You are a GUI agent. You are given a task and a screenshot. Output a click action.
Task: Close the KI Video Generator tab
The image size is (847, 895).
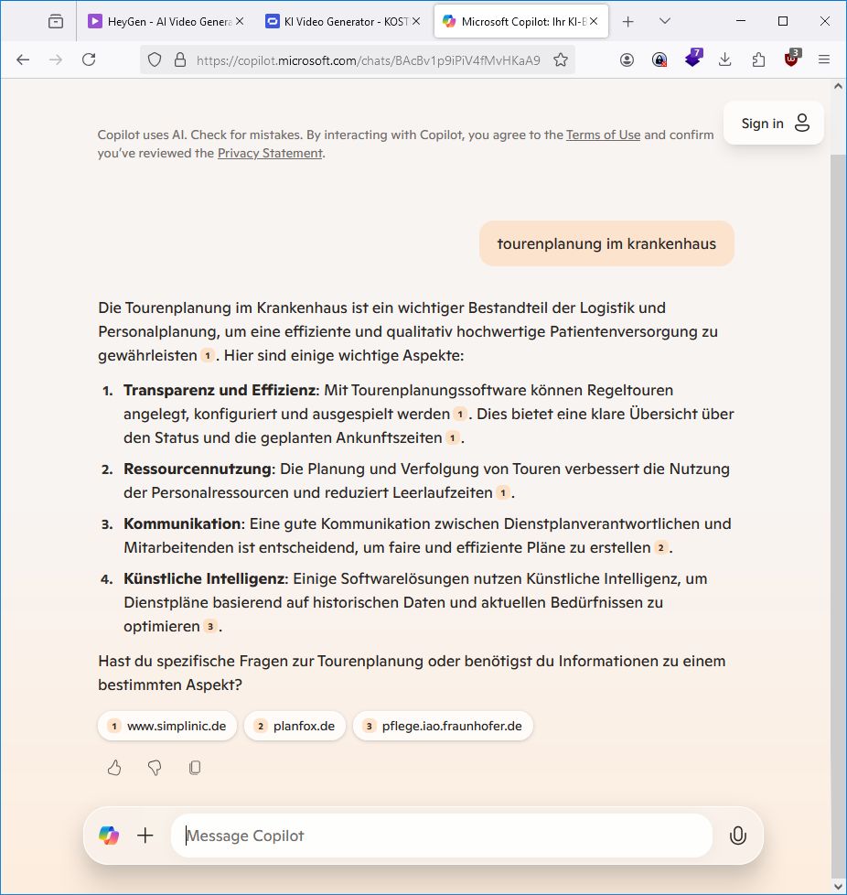point(416,22)
